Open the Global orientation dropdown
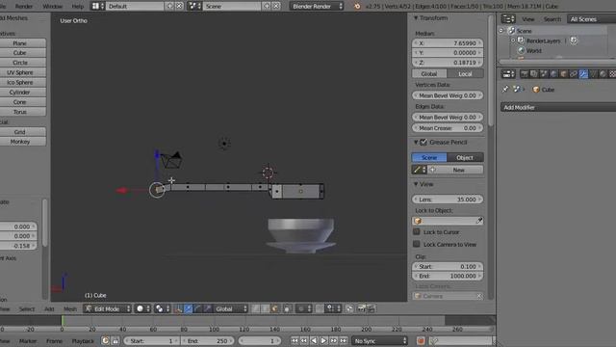This screenshot has width=616, height=347. click(231, 308)
